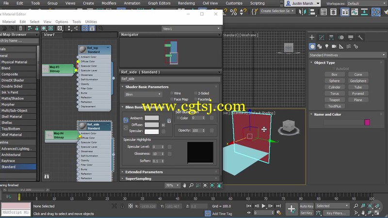Open the View1 dropdown in Material Editor
The height and width of the screenshot is (218, 388).
click(191, 29)
